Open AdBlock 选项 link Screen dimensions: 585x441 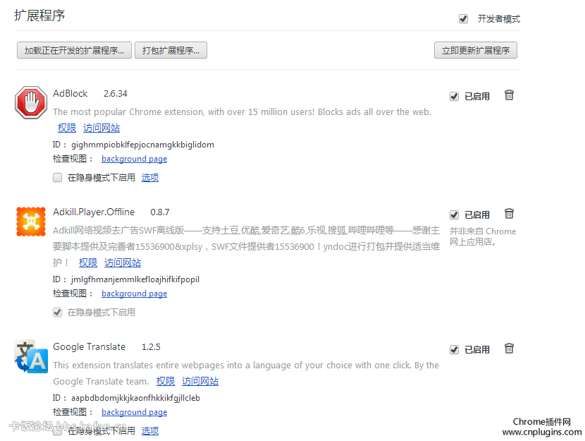pos(150,178)
